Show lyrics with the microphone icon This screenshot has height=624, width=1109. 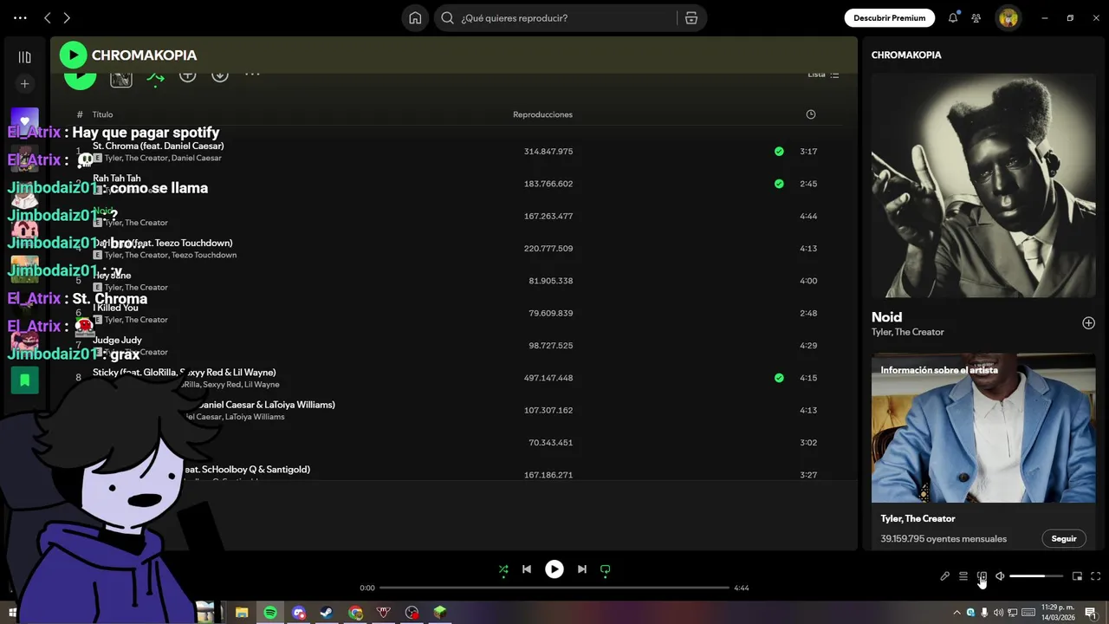click(944, 576)
